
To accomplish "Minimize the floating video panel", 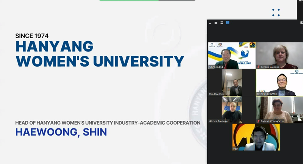I will click(x=210, y=23).
